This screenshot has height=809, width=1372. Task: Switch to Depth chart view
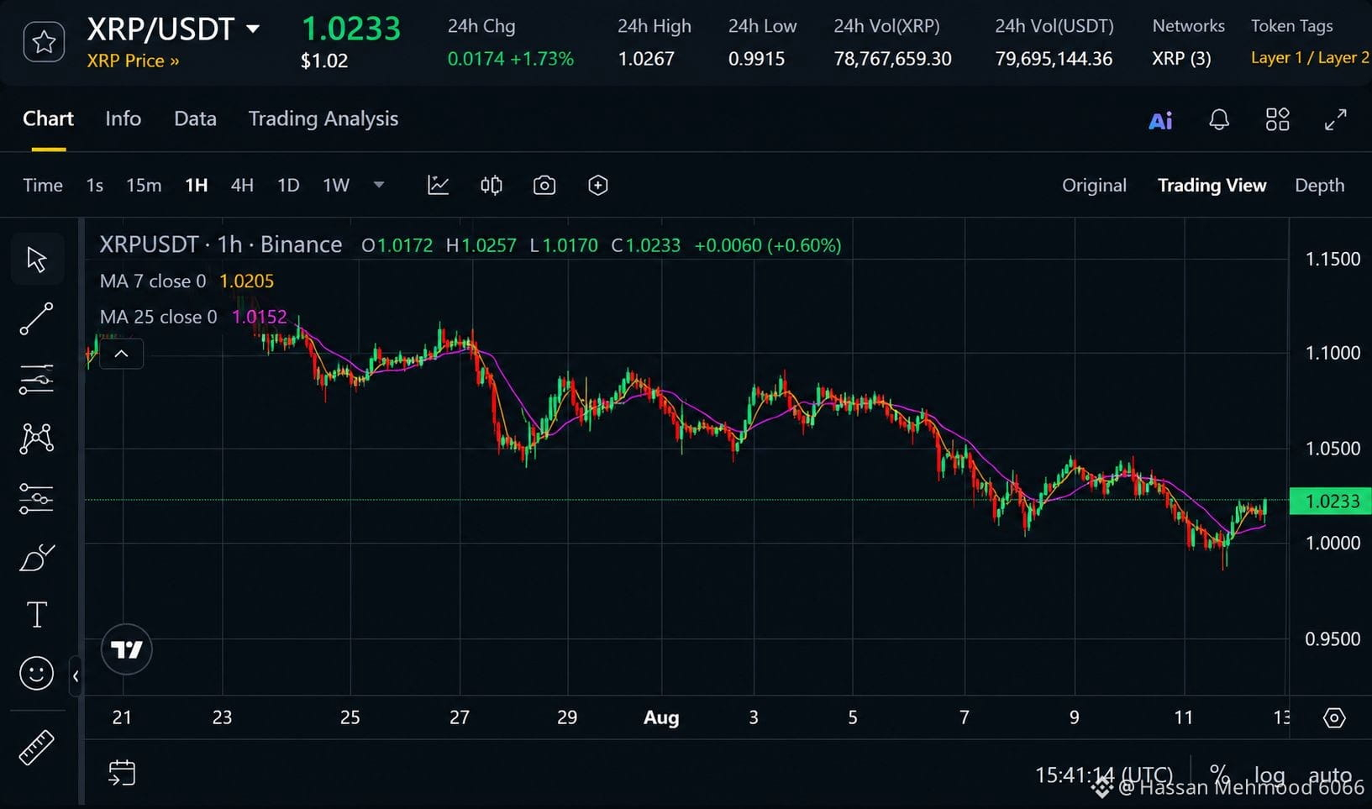pos(1319,186)
